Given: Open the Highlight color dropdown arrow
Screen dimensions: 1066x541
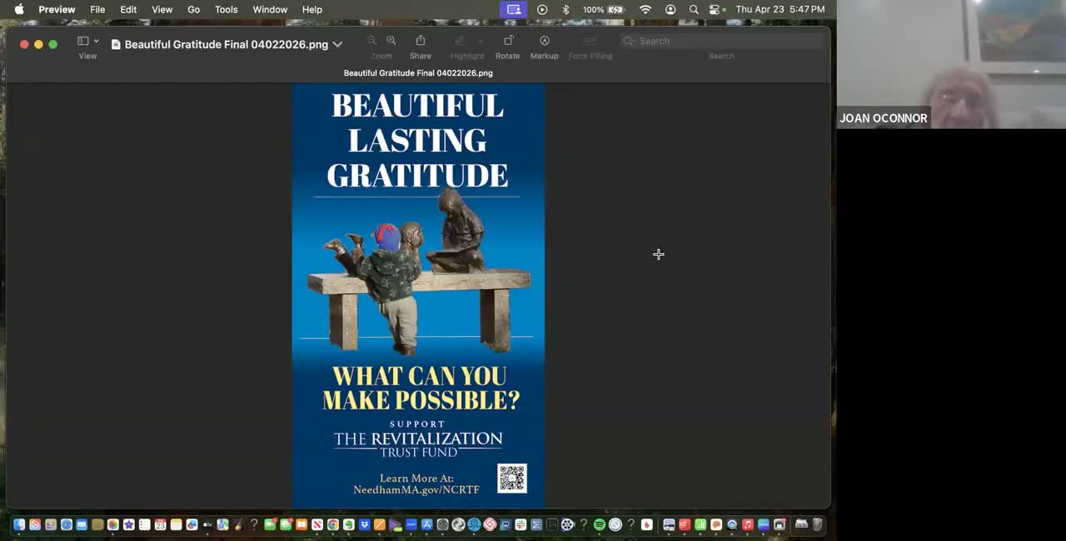Looking at the screenshot, I should 480,41.
